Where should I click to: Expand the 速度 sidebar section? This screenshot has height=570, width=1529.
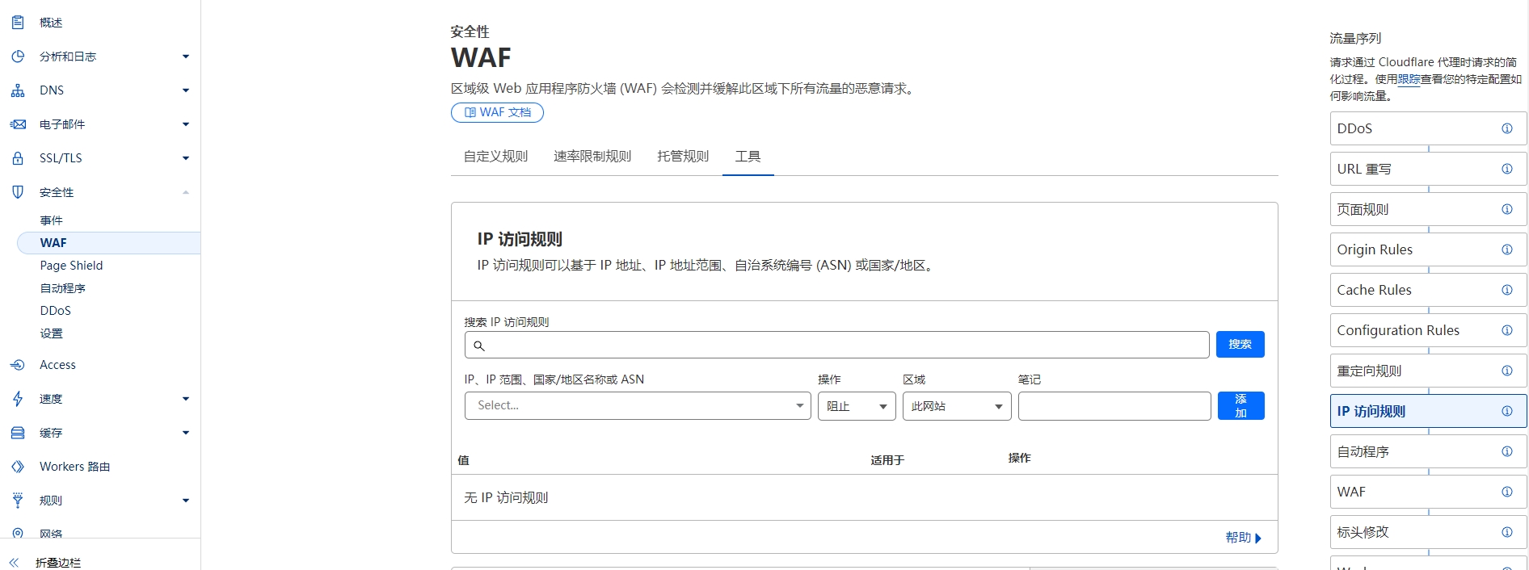click(186, 399)
